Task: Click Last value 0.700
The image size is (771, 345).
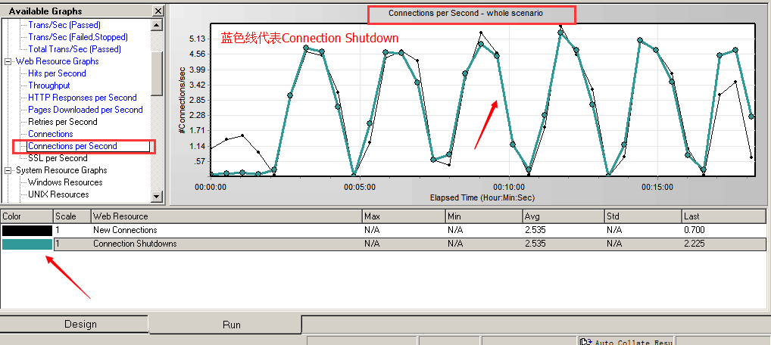Action: (694, 230)
